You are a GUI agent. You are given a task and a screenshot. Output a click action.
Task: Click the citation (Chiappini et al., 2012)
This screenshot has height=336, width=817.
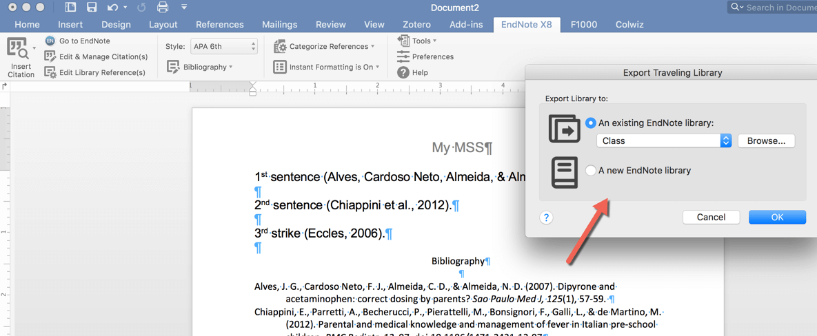click(388, 205)
